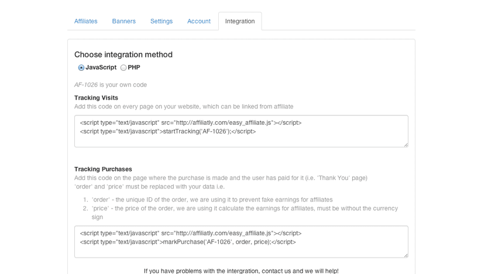Click the Choose integration method heading
The width and height of the screenshot is (481, 274).
pyautogui.click(x=123, y=54)
